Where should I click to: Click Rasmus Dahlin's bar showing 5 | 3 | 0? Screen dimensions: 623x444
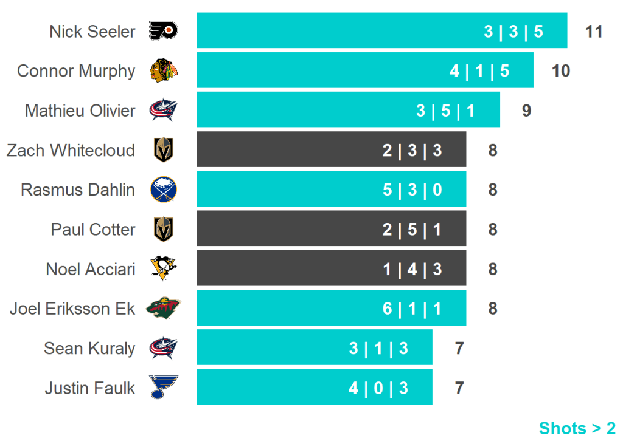click(331, 190)
